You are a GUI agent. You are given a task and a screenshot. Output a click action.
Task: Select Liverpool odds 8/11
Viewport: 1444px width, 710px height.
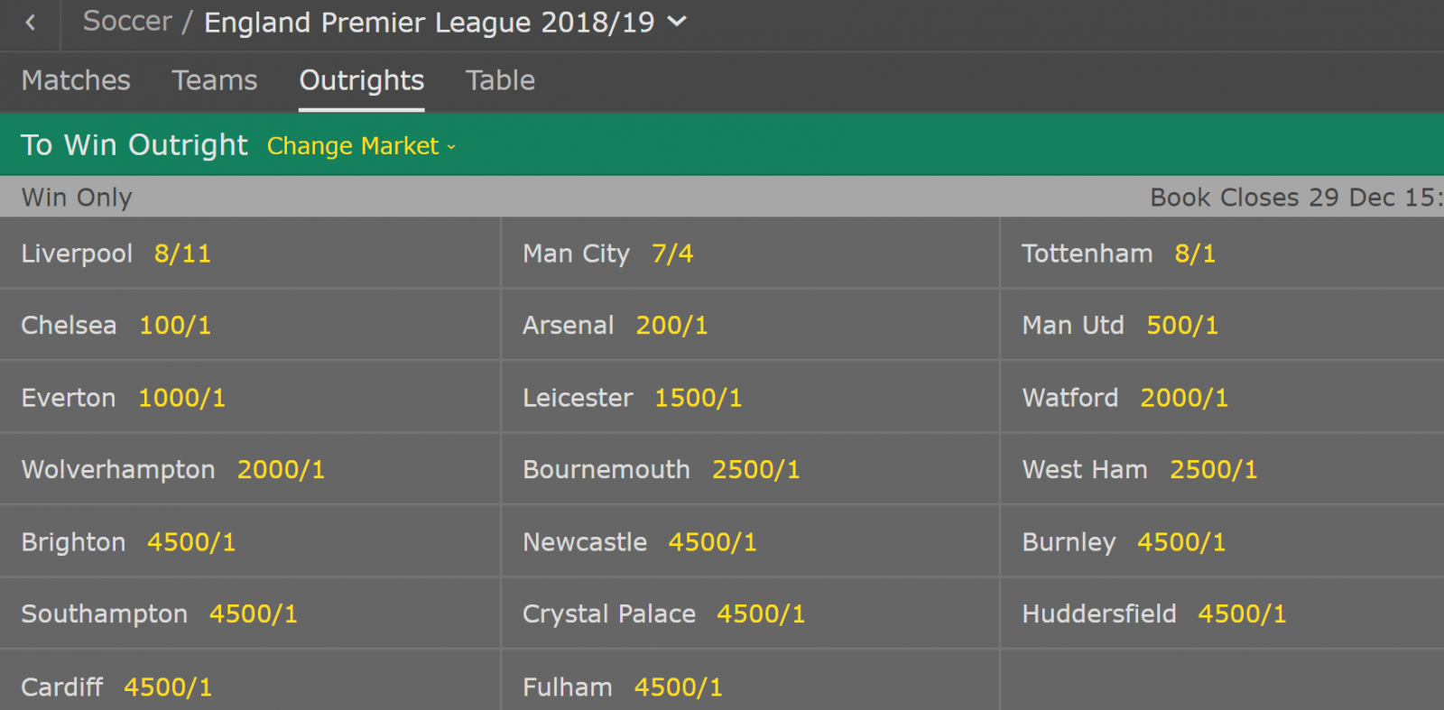pos(182,254)
